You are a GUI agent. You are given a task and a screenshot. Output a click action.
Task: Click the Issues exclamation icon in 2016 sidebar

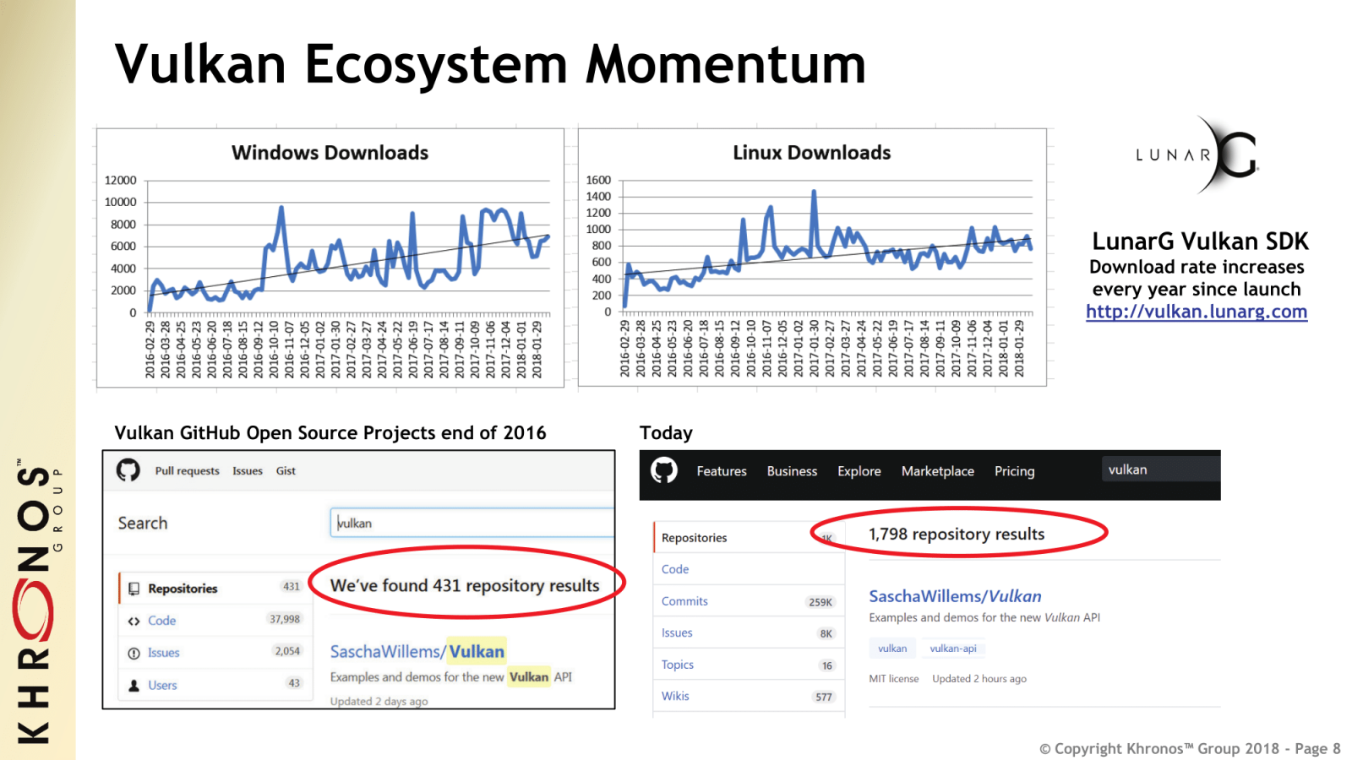134,653
